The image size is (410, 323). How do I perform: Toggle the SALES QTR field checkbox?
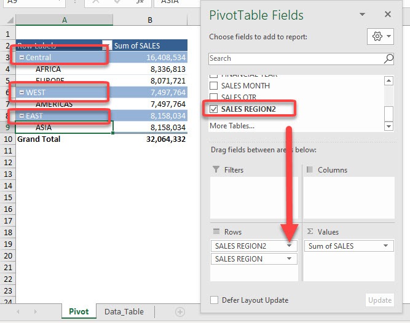[x=214, y=97]
